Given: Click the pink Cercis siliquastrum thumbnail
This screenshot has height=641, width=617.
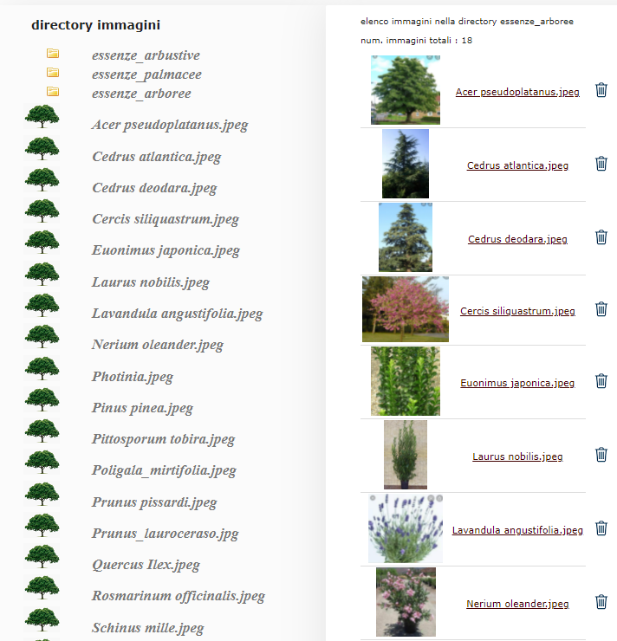Looking at the screenshot, I should coord(406,309).
